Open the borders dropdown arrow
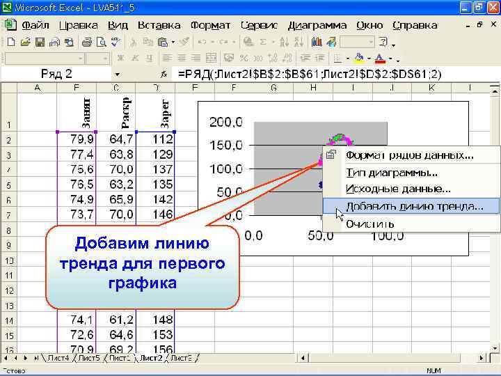The image size is (501, 376). point(348,58)
